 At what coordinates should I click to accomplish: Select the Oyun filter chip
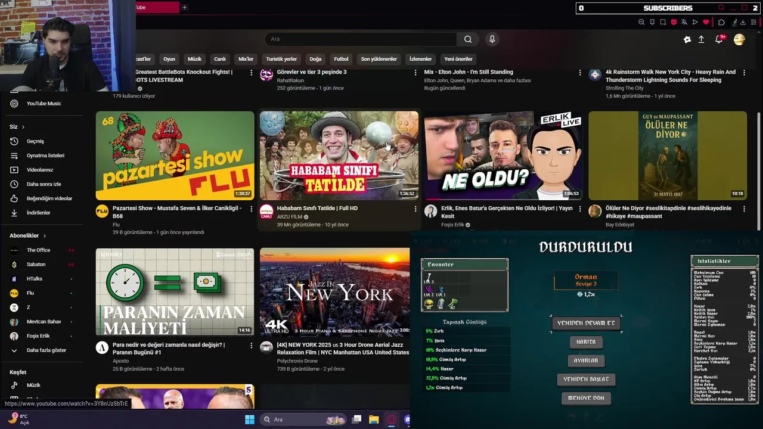169,59
